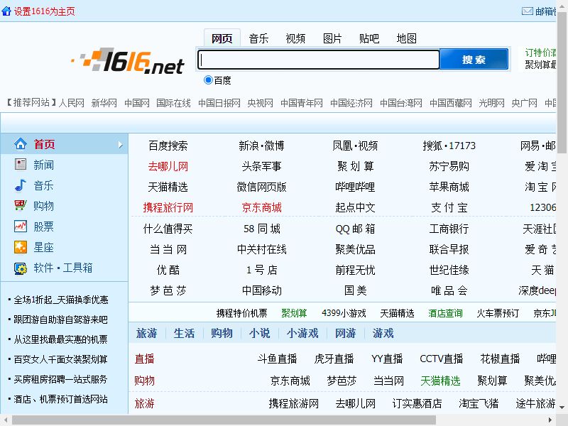Open the 哔哩哔哩 link

[x=355, y=187]
